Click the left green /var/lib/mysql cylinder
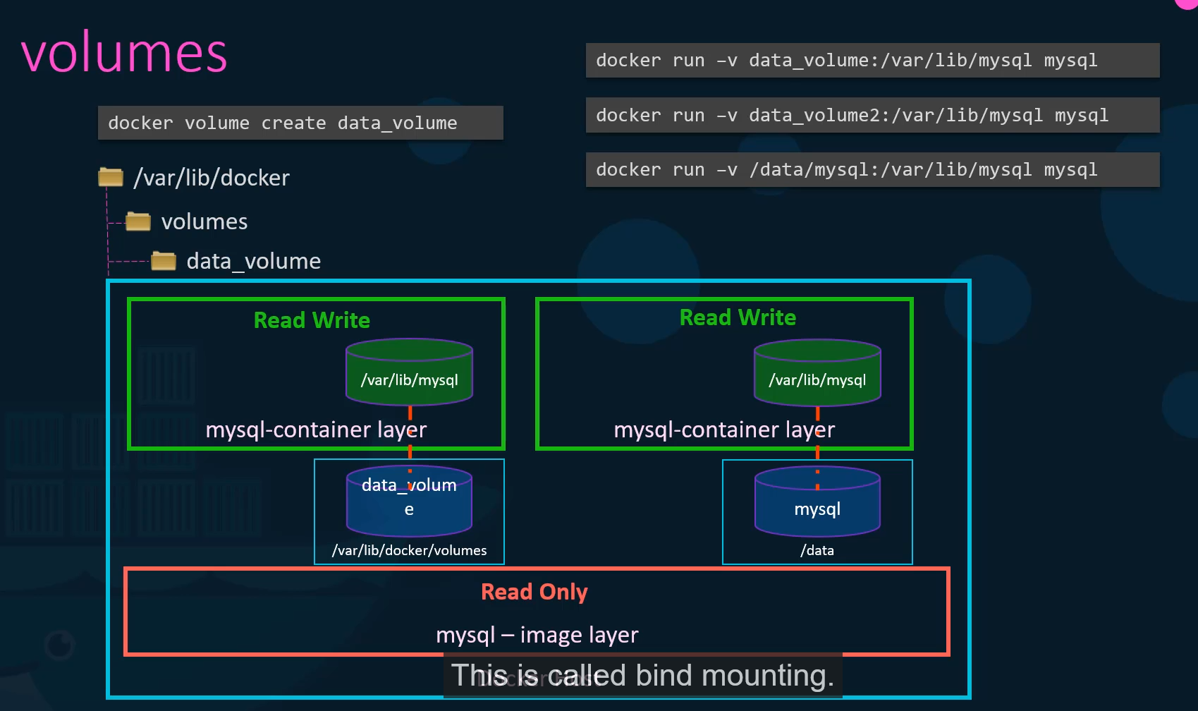The image size is (1198, 711). [409, 372]
